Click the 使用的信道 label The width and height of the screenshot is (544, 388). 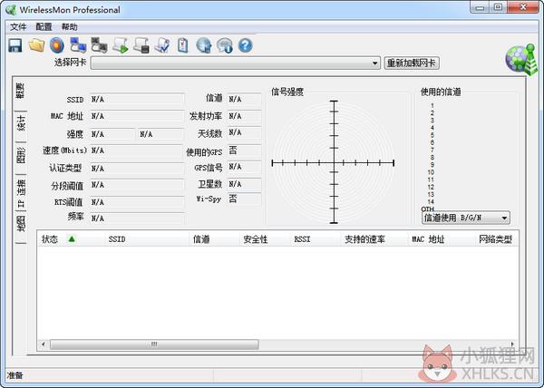click(x=441, y=92)
